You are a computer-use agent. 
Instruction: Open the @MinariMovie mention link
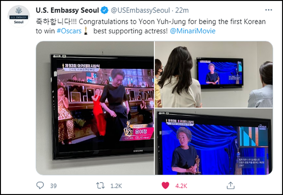[x=193, y=31]
